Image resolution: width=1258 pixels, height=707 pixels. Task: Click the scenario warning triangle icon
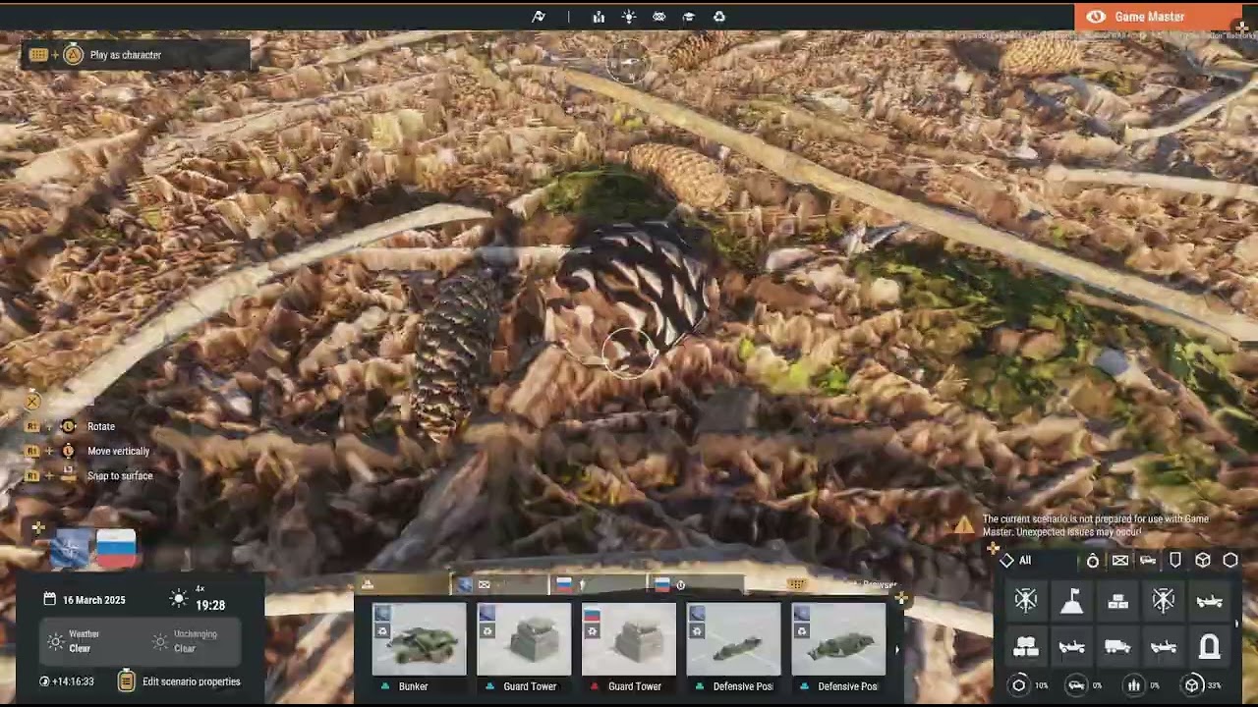[x=965, y=525]
